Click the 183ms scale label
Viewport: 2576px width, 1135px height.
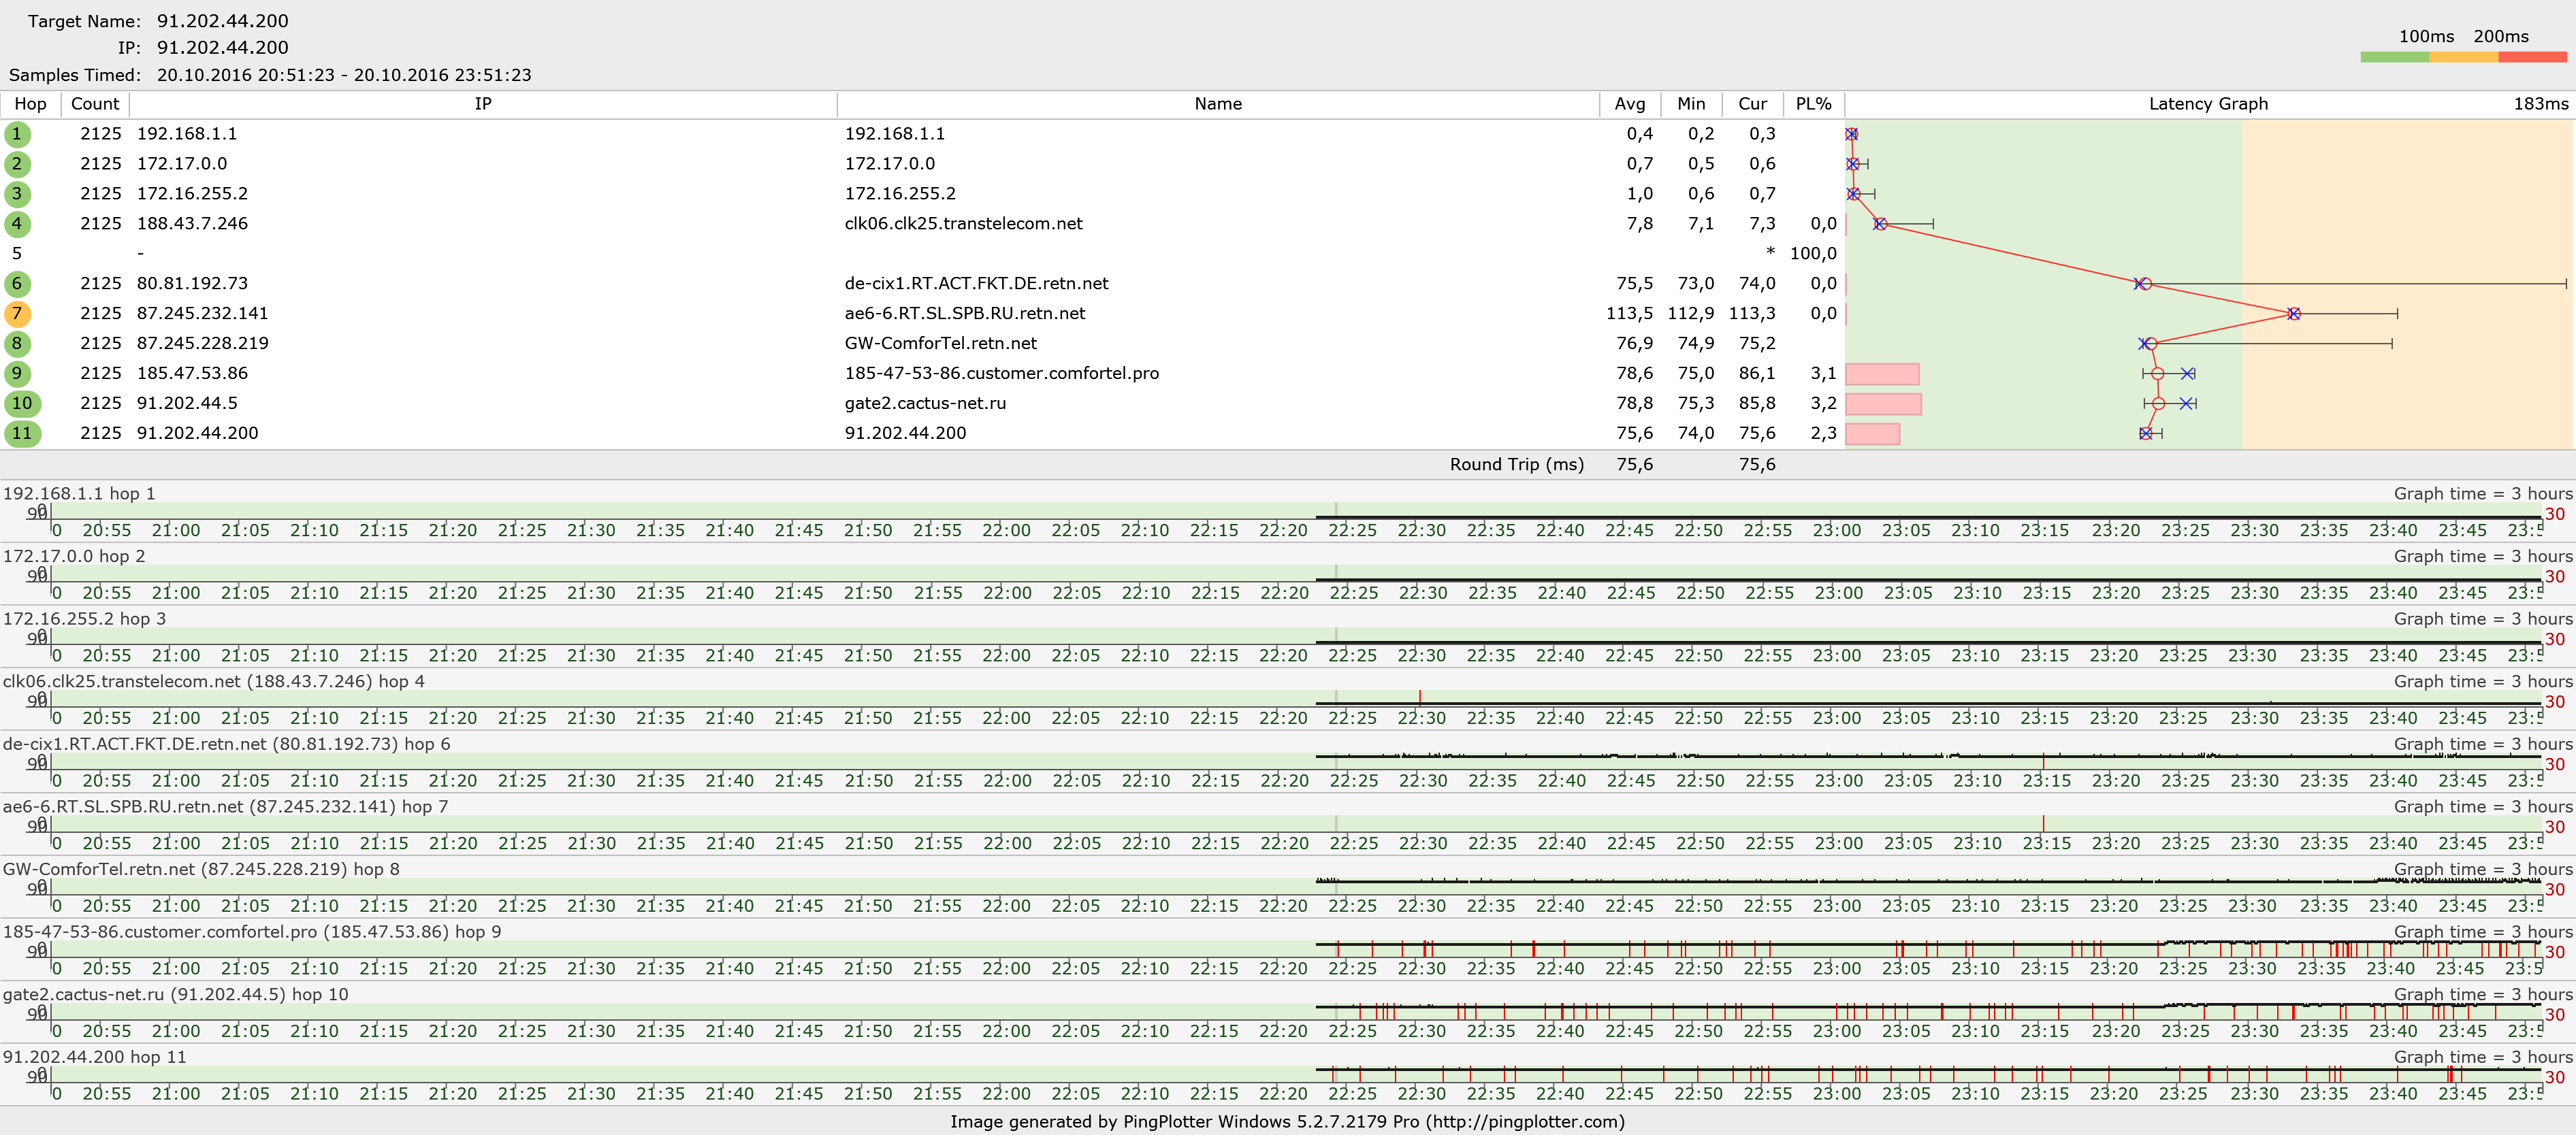point(2541,104)
